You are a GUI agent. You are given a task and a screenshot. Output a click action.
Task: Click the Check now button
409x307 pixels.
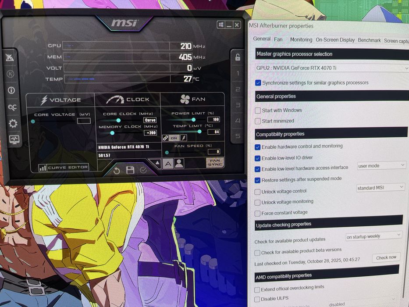point(386,258)
